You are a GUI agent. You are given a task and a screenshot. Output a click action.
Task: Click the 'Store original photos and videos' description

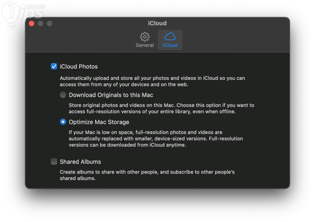pos(161,108)
